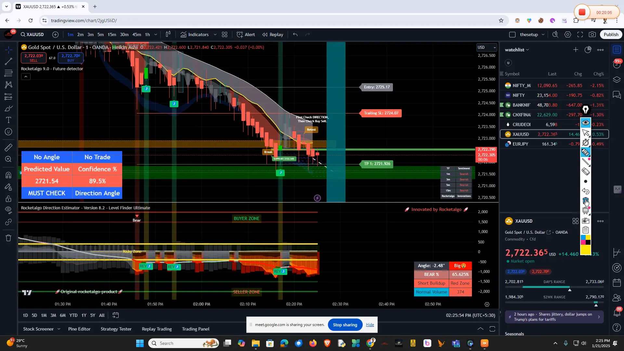The image size is (624, 351).
Task: Lock all drawing tools
Action: 9,199
